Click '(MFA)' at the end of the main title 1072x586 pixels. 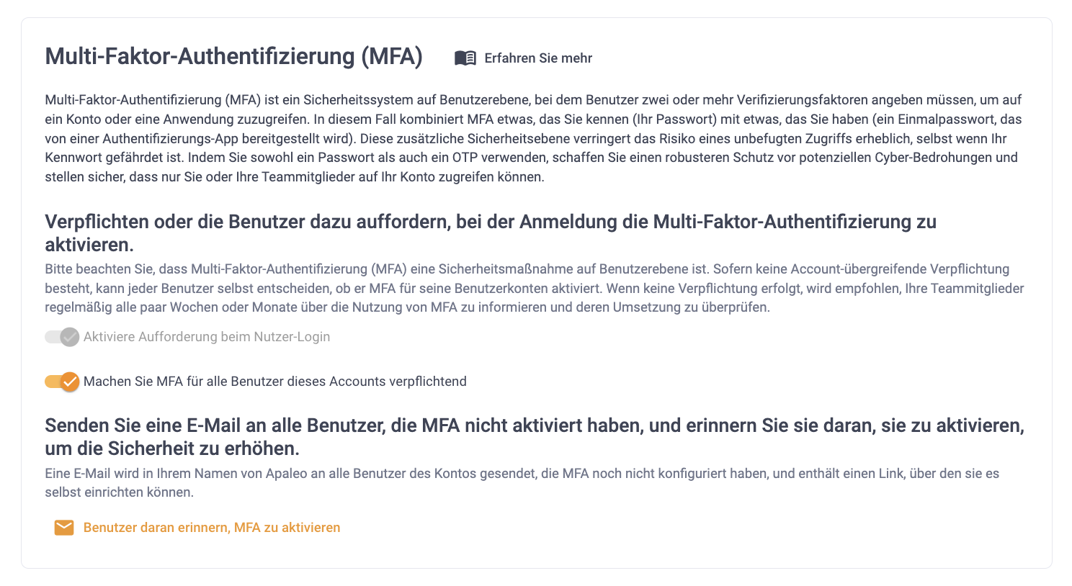[392, 56]
